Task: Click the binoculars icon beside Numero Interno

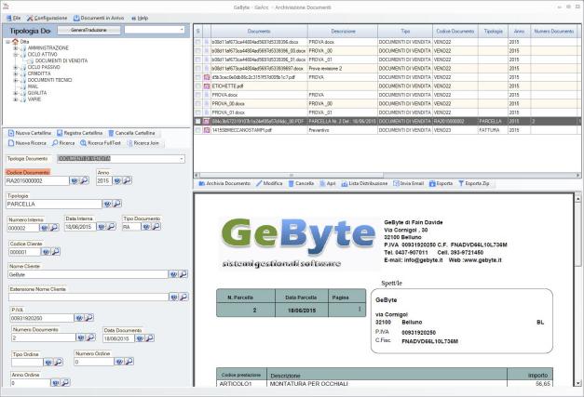Action: 45,227
